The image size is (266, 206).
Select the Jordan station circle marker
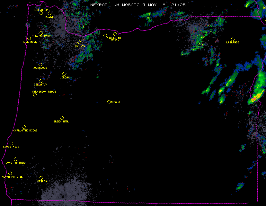pyautogui.click(x=64, y=74)
